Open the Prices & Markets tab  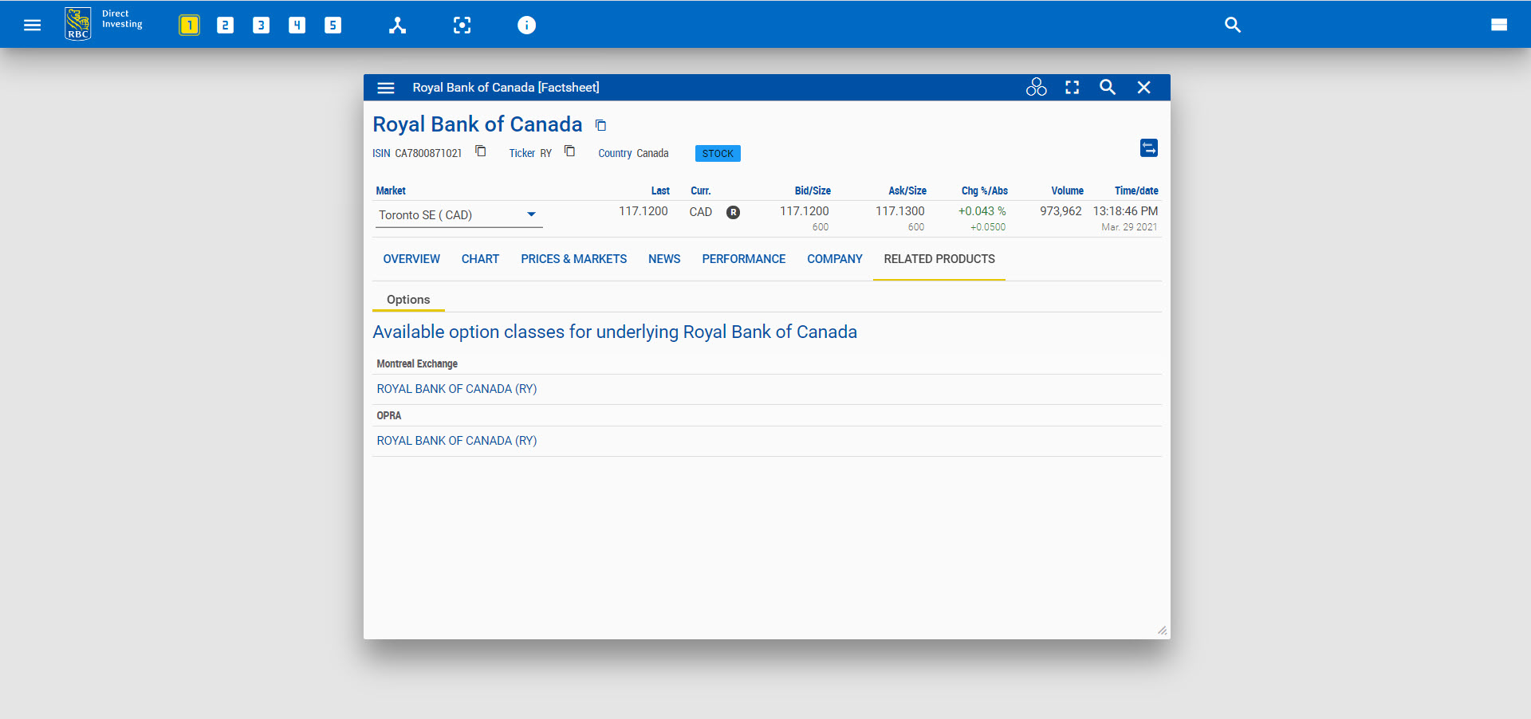click(x=573, y=259)
